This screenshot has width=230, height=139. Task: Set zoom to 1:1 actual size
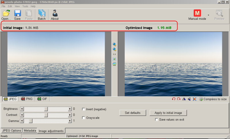[x=114, y=54]
